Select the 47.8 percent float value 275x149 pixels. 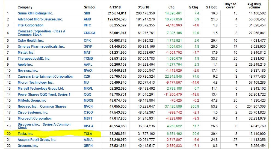point(214,101)
